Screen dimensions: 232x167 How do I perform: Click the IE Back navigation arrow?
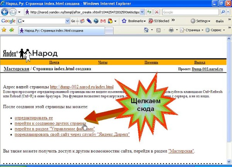[x=5, y=12]
